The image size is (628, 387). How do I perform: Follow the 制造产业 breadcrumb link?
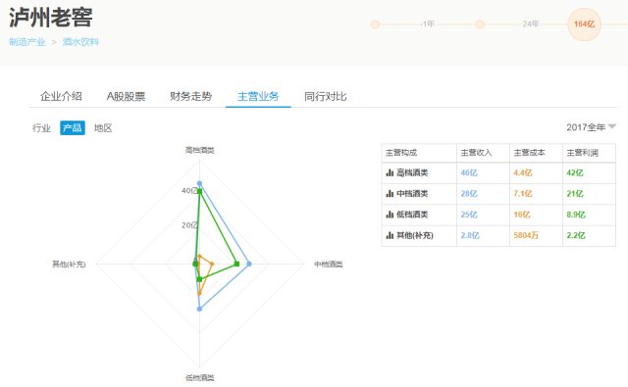[x=27, y=42]
